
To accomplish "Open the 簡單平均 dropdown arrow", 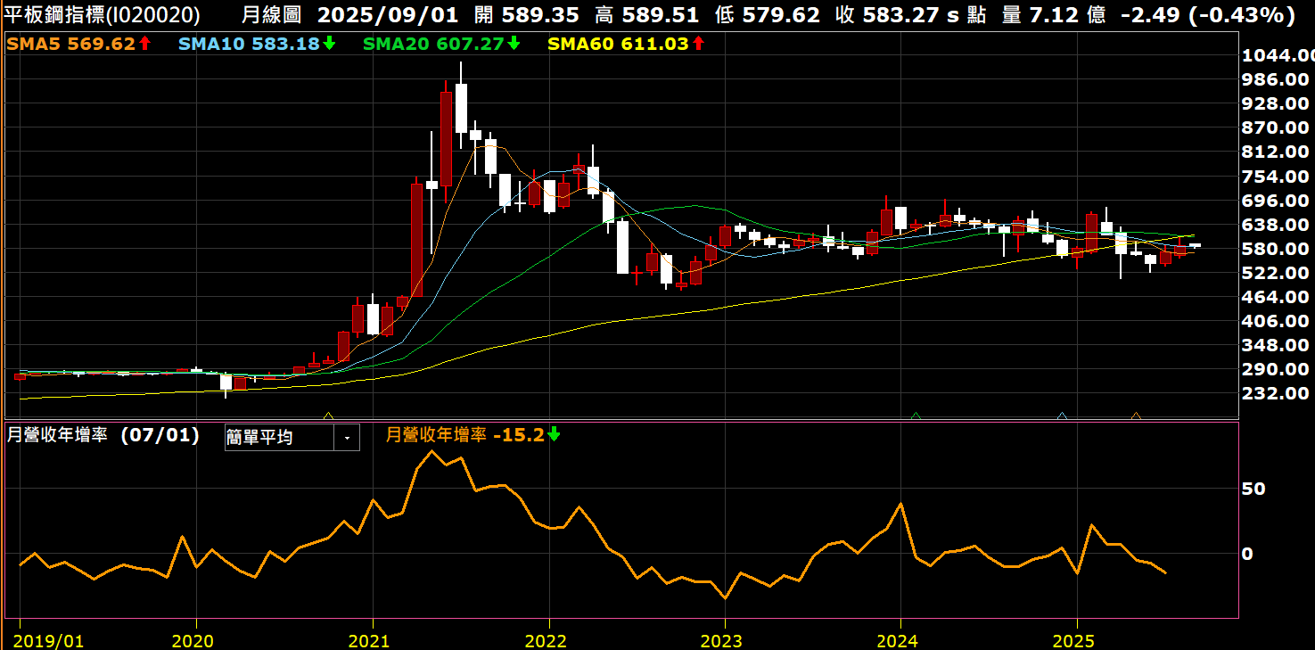I will [347, 438].
